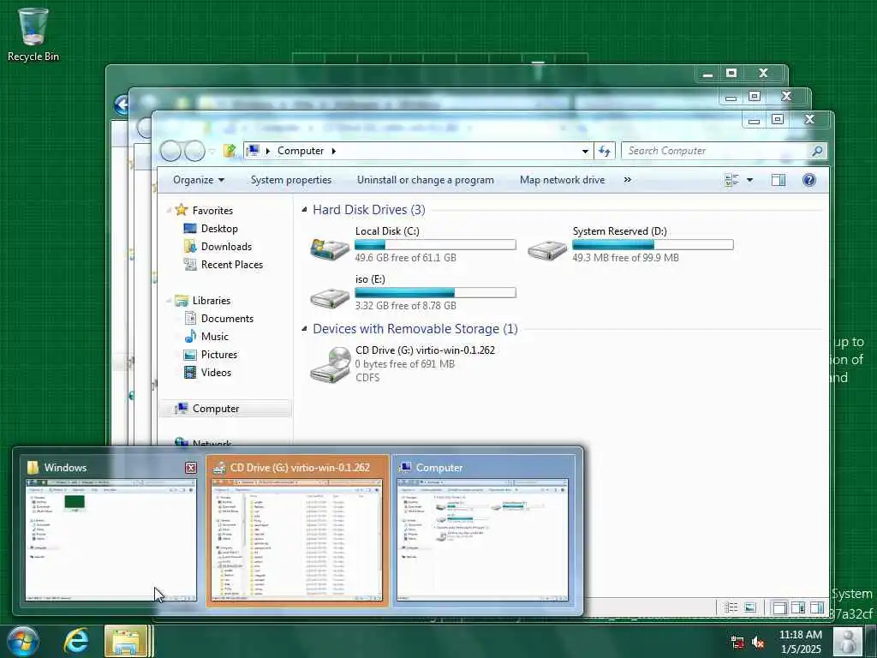This screenshot has height=658, width=877.
Task: Open the view options dropdown arrow
Action: (x=749, y=180)
